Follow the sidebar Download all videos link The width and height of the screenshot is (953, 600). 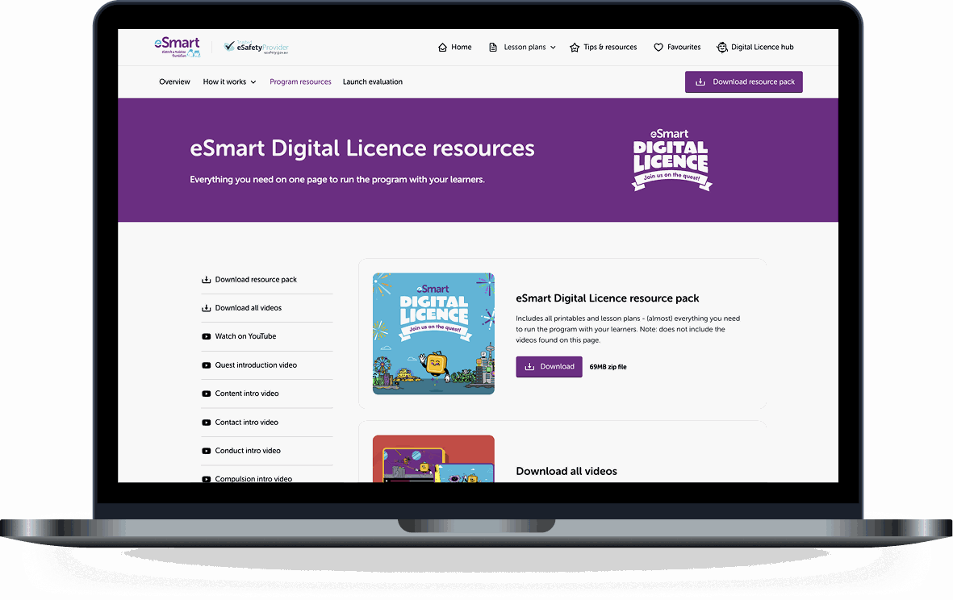point(248,308)
